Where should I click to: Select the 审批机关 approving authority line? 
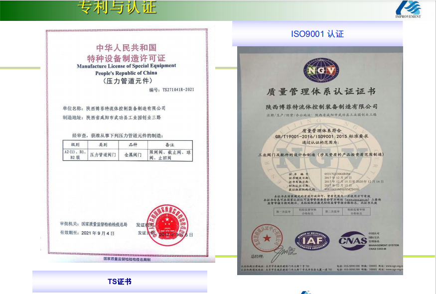[94, 224]
